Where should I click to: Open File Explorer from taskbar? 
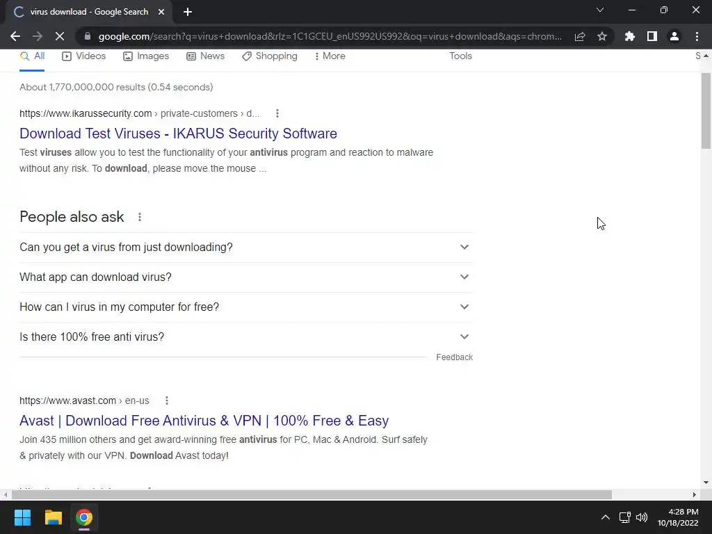53,517
